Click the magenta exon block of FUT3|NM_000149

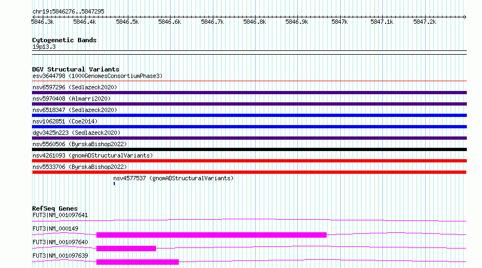(x=211, y=235)
